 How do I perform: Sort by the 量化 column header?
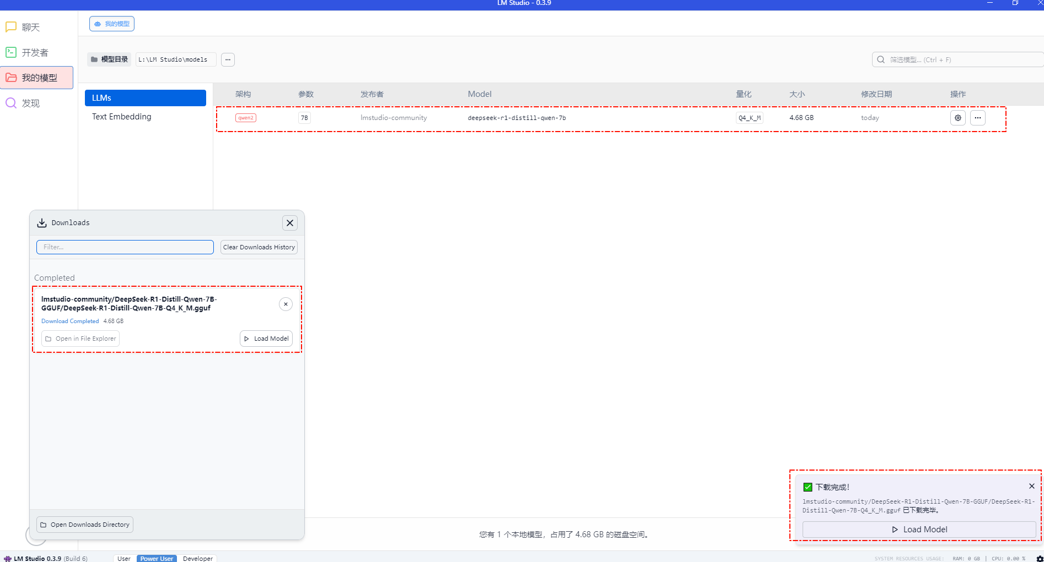[744, 94]
